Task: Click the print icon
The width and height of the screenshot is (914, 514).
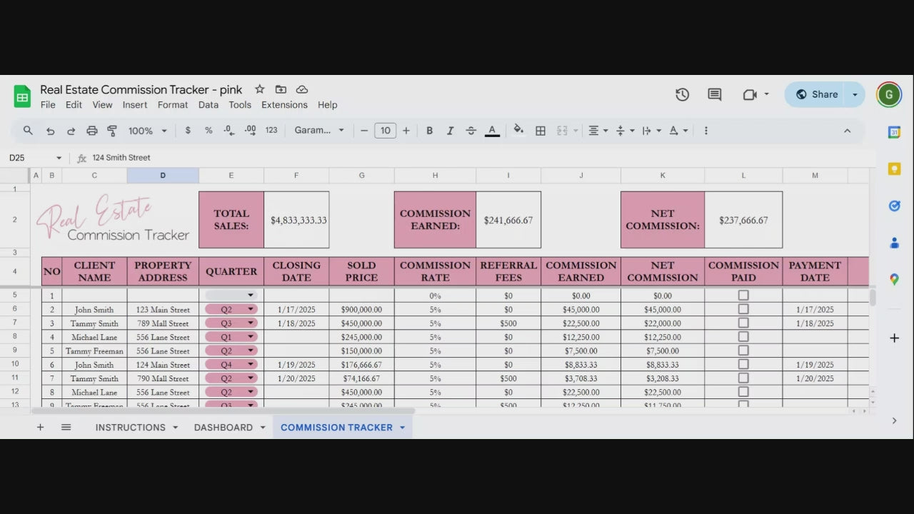Action: tap(91, 131)
